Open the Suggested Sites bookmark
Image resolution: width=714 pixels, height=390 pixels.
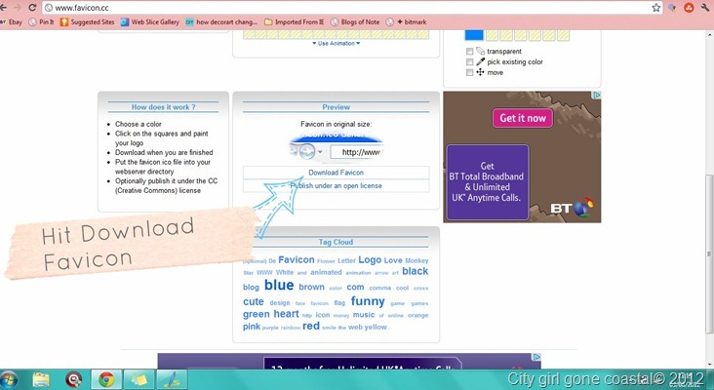(x=88, y=21)
